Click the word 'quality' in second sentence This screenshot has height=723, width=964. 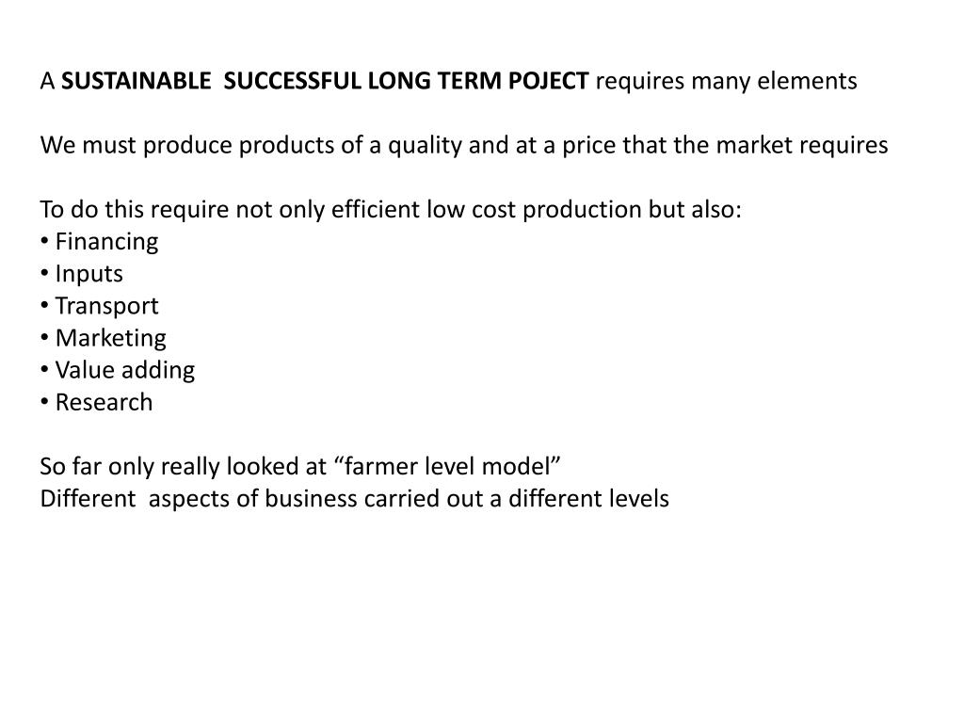pyautogui.click(x=425, y=146)
